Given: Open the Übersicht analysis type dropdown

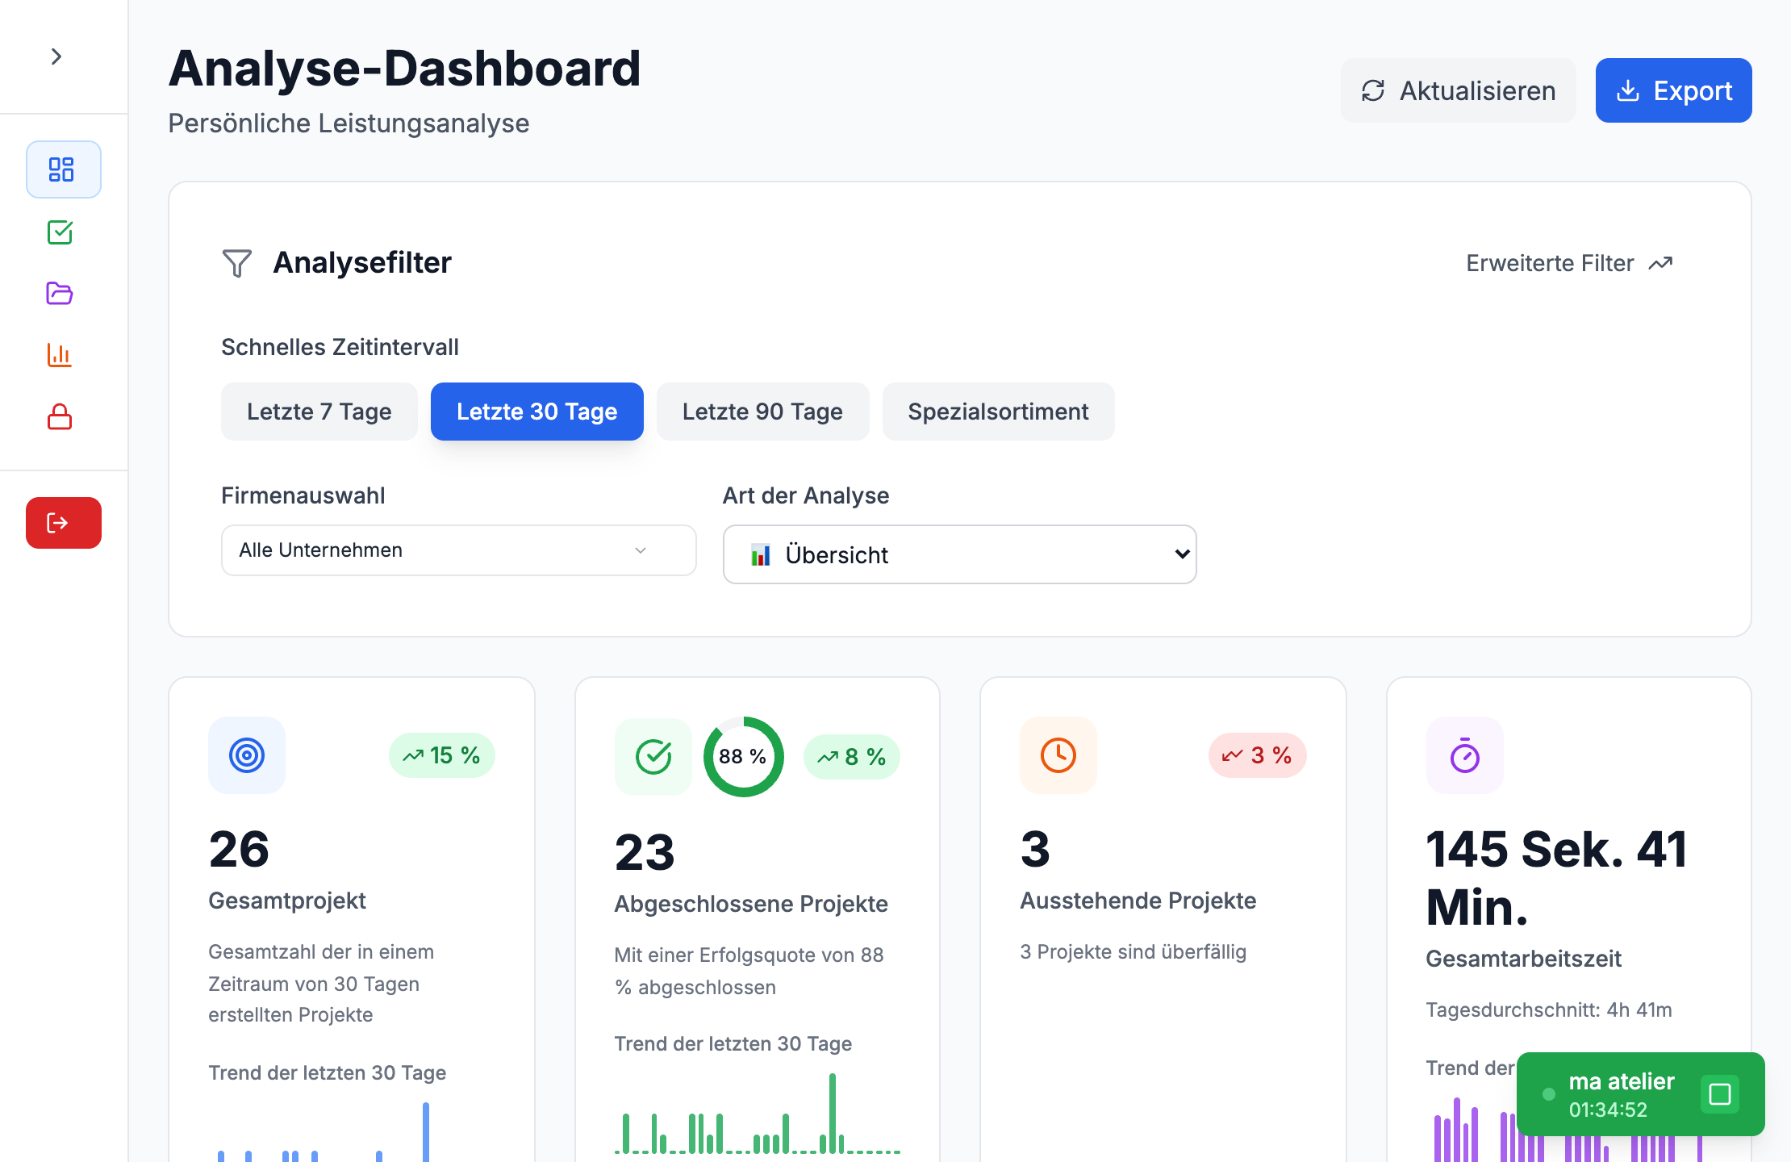Looking at the screenshot, I should click(959, 554).
